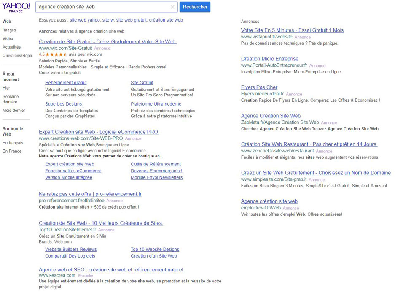Limit results to 'En français'

pyautogui.click(x=13, y=143)
